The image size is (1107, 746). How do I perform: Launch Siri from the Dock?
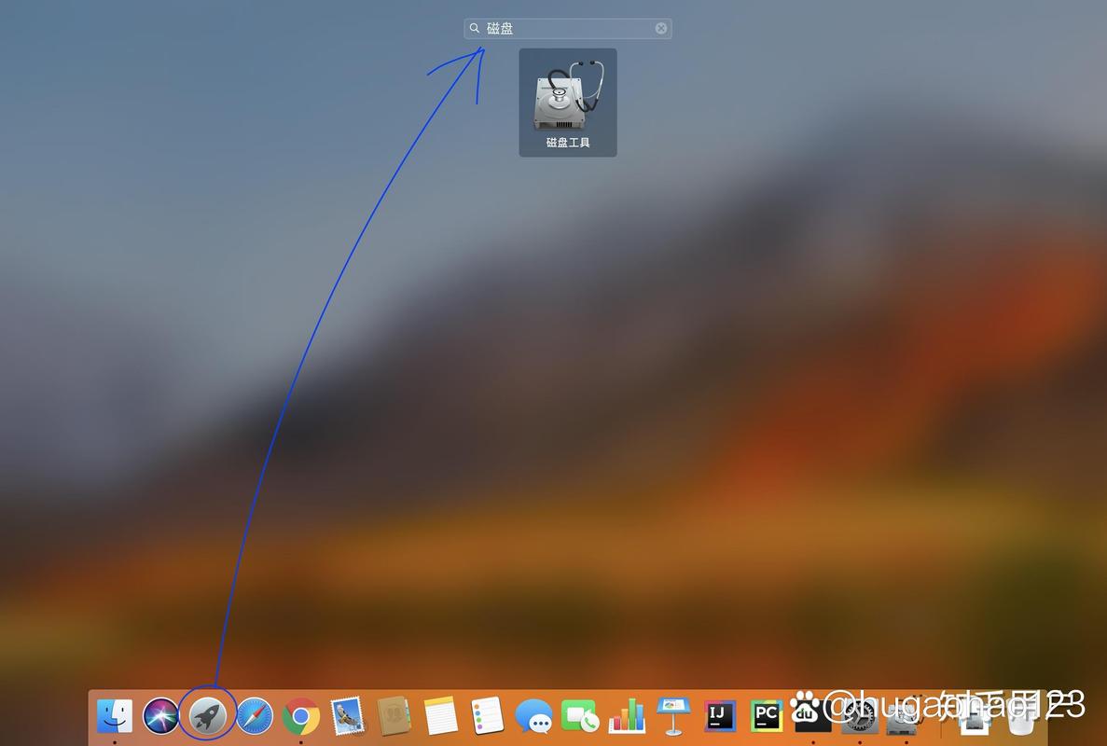pyautogui.click(x=160, y=716)
